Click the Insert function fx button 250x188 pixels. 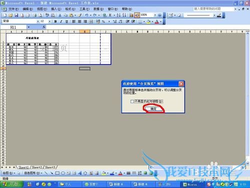click(x=44, y=27)
